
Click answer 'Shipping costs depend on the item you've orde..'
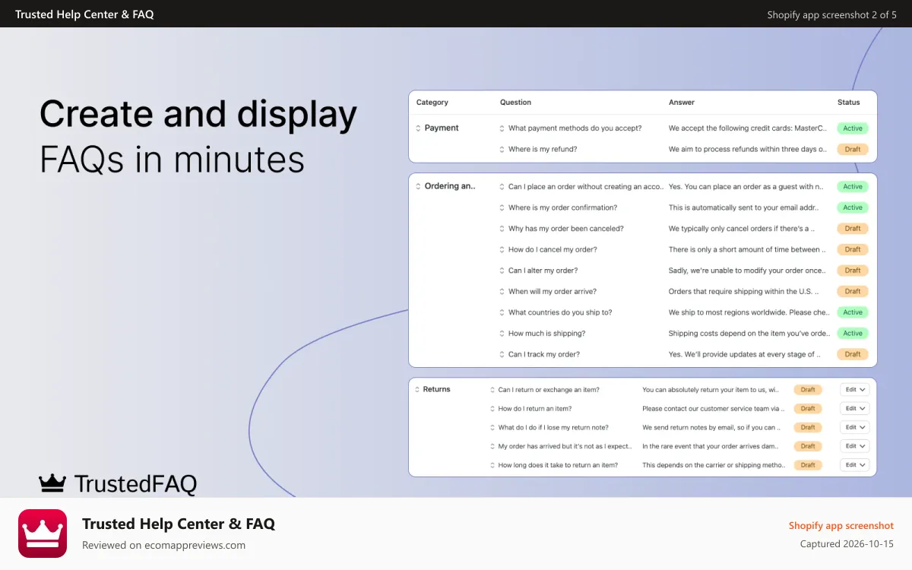click(x=749, y=333)
